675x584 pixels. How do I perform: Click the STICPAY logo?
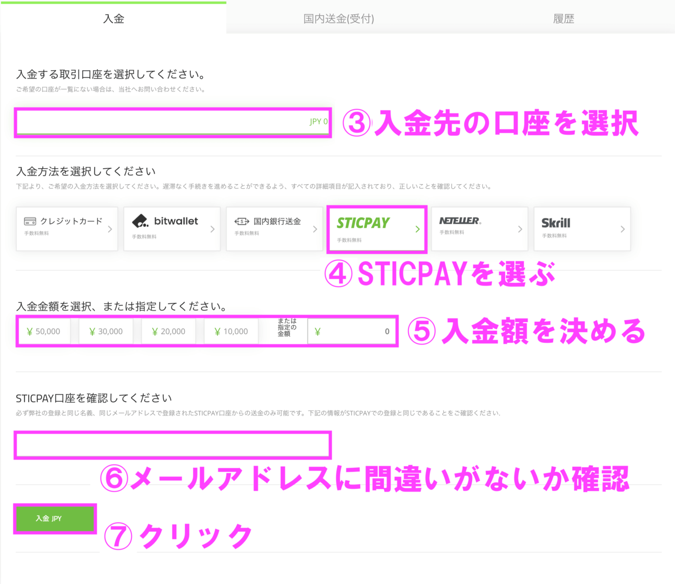tap(363, 223)
